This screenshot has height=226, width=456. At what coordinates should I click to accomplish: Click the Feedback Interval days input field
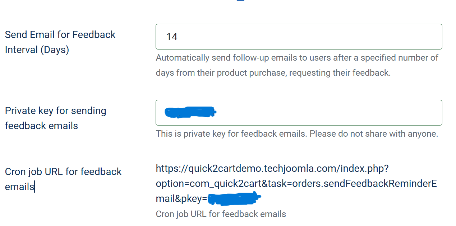pos(298,37)
